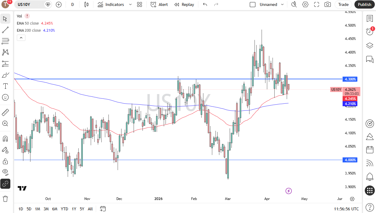Open indicator templates grid icon
This screenshot has height=213, width=376.
click(140, 4)
